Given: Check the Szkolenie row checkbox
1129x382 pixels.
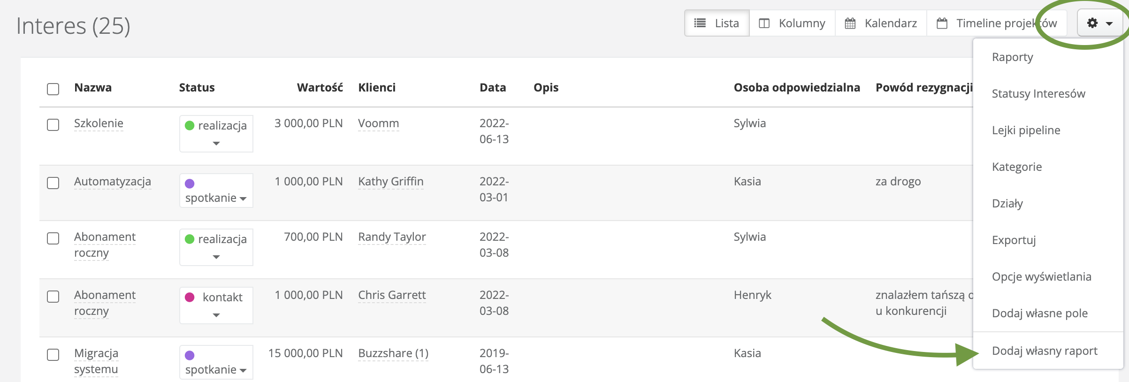Looking at the screenshot, I should (53, 125).
